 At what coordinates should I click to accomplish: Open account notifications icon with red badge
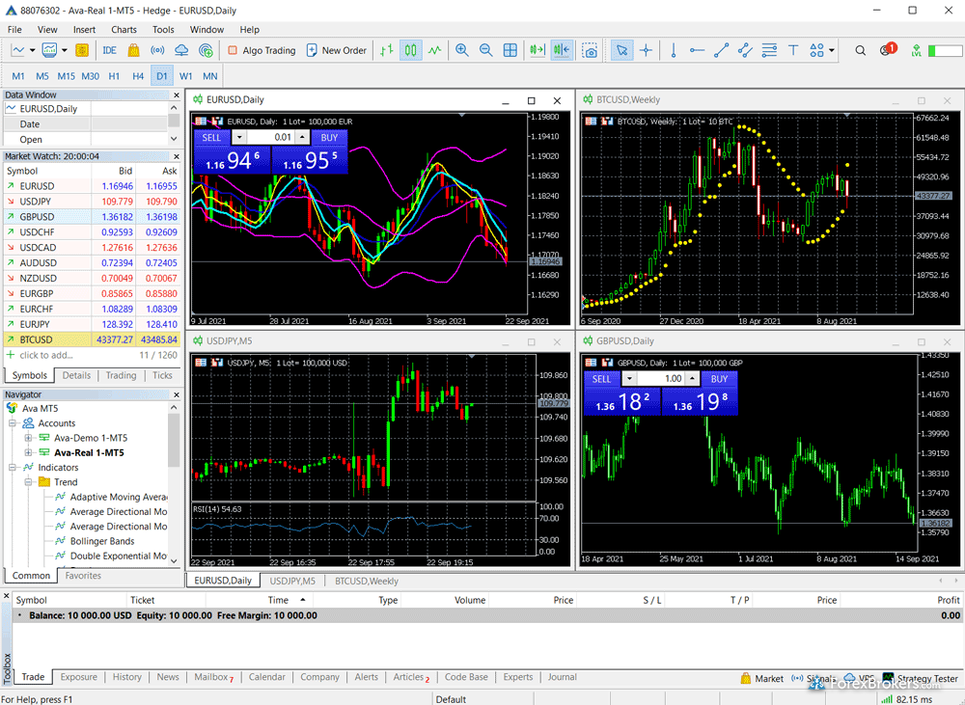(x=888, y=49)
